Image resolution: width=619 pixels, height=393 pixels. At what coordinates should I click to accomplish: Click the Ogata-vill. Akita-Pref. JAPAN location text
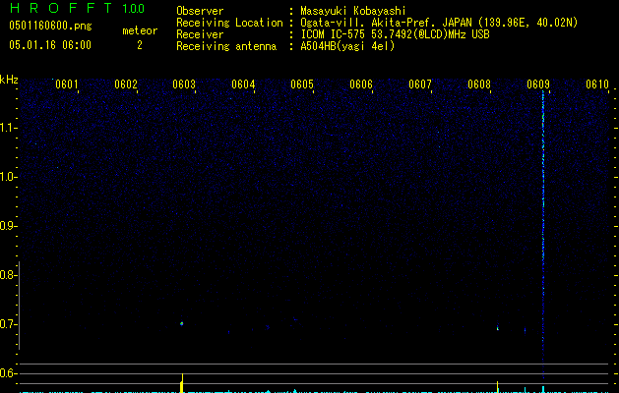[x=439, y=23]
